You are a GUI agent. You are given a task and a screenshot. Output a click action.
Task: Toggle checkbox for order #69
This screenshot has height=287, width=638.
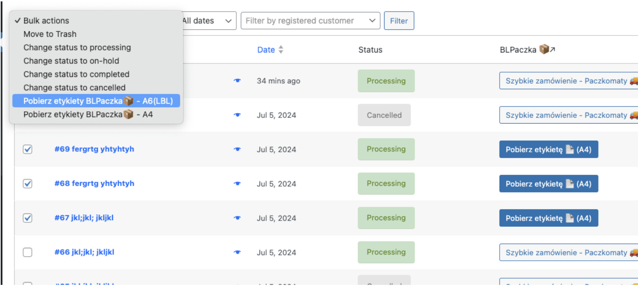click(27, 149)
